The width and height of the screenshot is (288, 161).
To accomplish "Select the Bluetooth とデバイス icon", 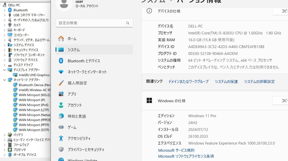I will (x=61, y=61).
